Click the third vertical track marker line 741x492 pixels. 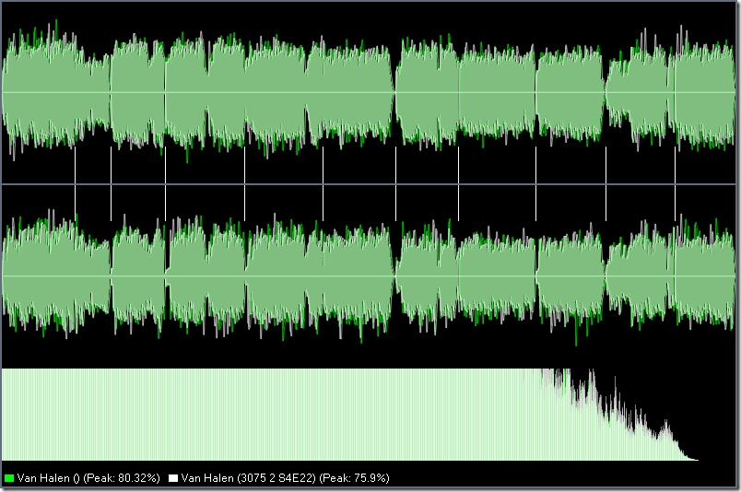pyautogui.click(x=165, y=183)
